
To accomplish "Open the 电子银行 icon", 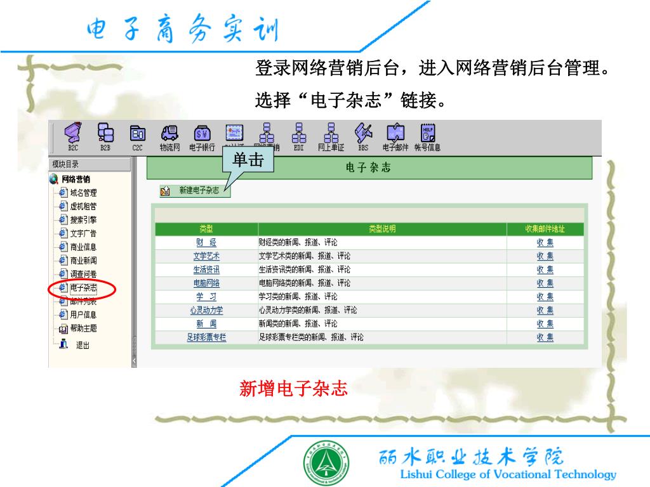I will (202, 138).
